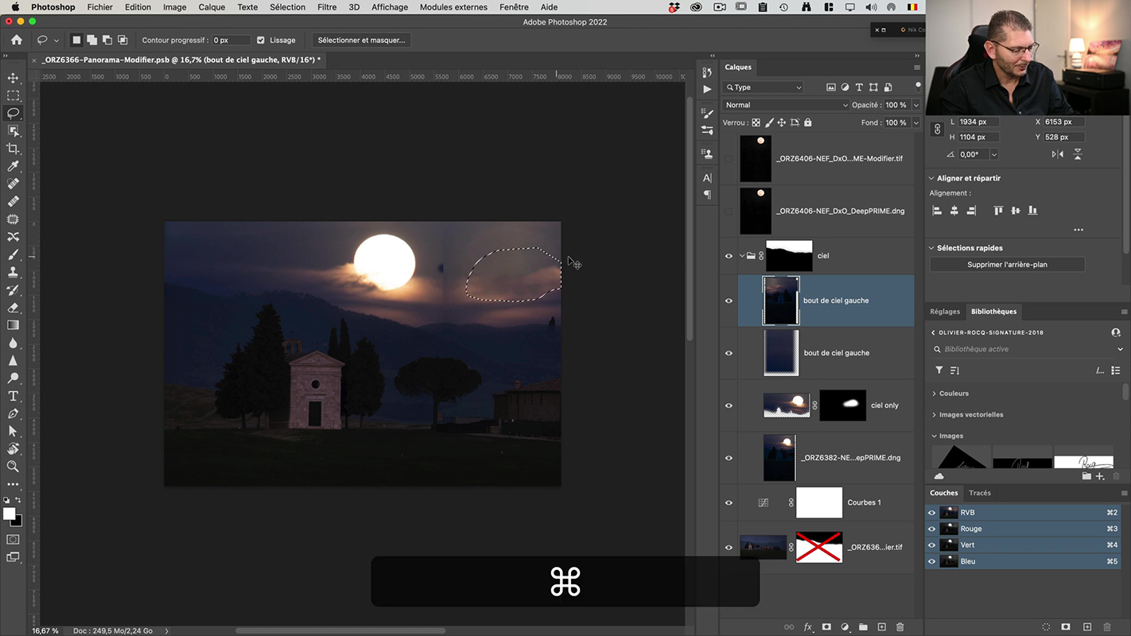Open the Normal blend mode dropdown
This screenshot has width=1131, height=636.
(x=785, y=105)
